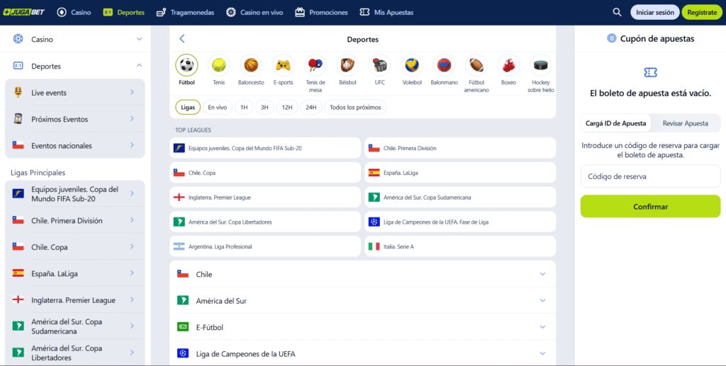Select the Ligas filter pill
This screenshot has width=726, height=366.
tap(188, 107)
